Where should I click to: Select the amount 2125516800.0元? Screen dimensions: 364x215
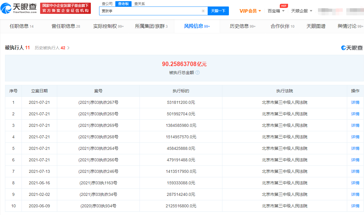tap(181, 206)
